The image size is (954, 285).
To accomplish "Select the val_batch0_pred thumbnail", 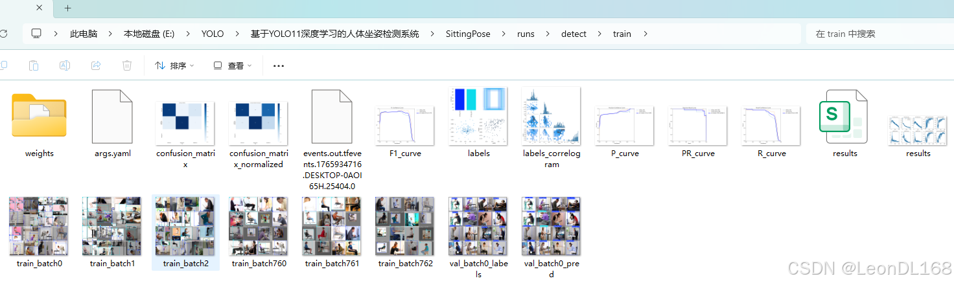I will 552,227.
